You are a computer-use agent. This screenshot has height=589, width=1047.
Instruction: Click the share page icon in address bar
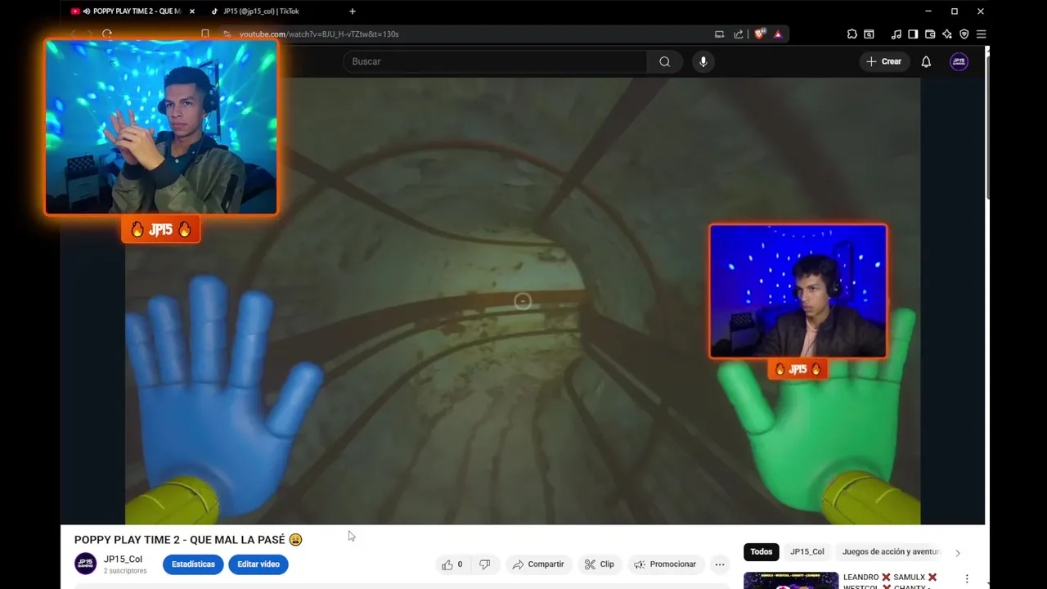click(x=738, y=34)
